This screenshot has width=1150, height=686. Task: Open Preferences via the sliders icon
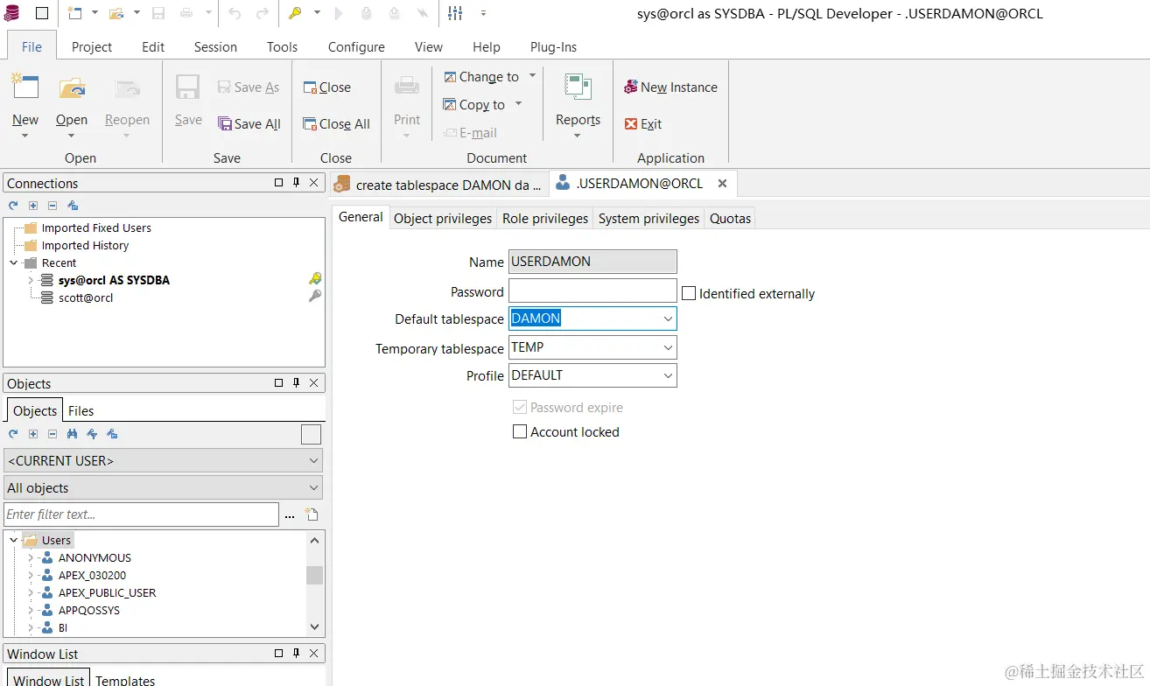click(455, 13)
